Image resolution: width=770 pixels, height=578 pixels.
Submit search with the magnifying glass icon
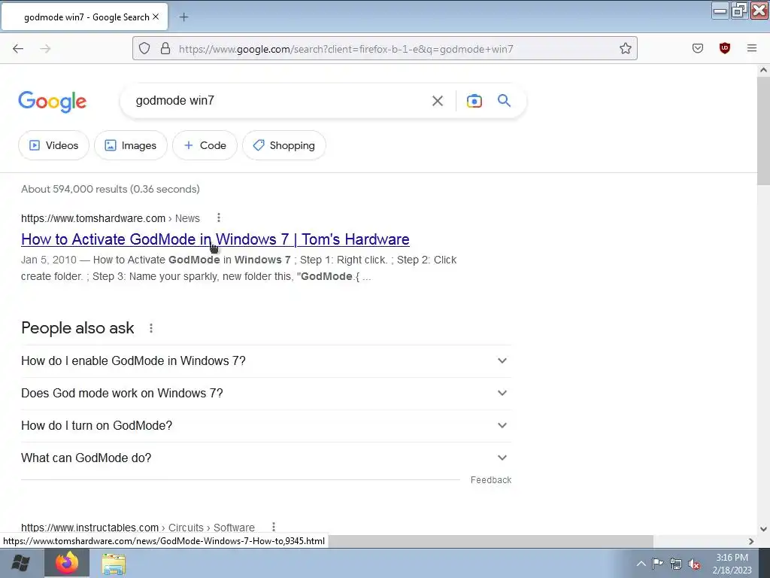coord(504,101)
